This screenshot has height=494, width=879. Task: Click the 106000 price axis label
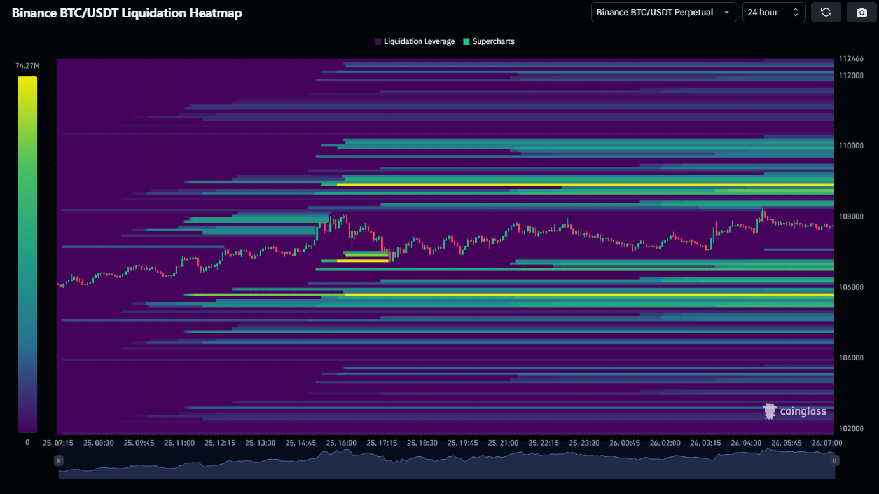[x=851, y=287]
